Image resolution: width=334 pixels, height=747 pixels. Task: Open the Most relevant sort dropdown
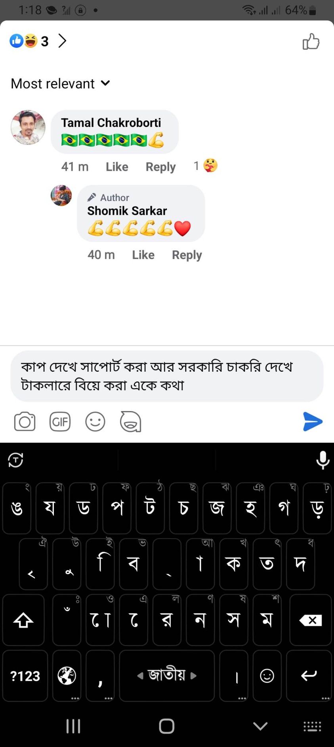60,83
